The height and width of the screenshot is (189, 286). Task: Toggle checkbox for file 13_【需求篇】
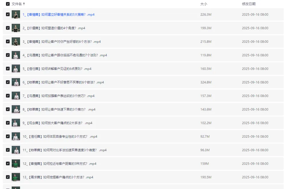coord(8,177)
